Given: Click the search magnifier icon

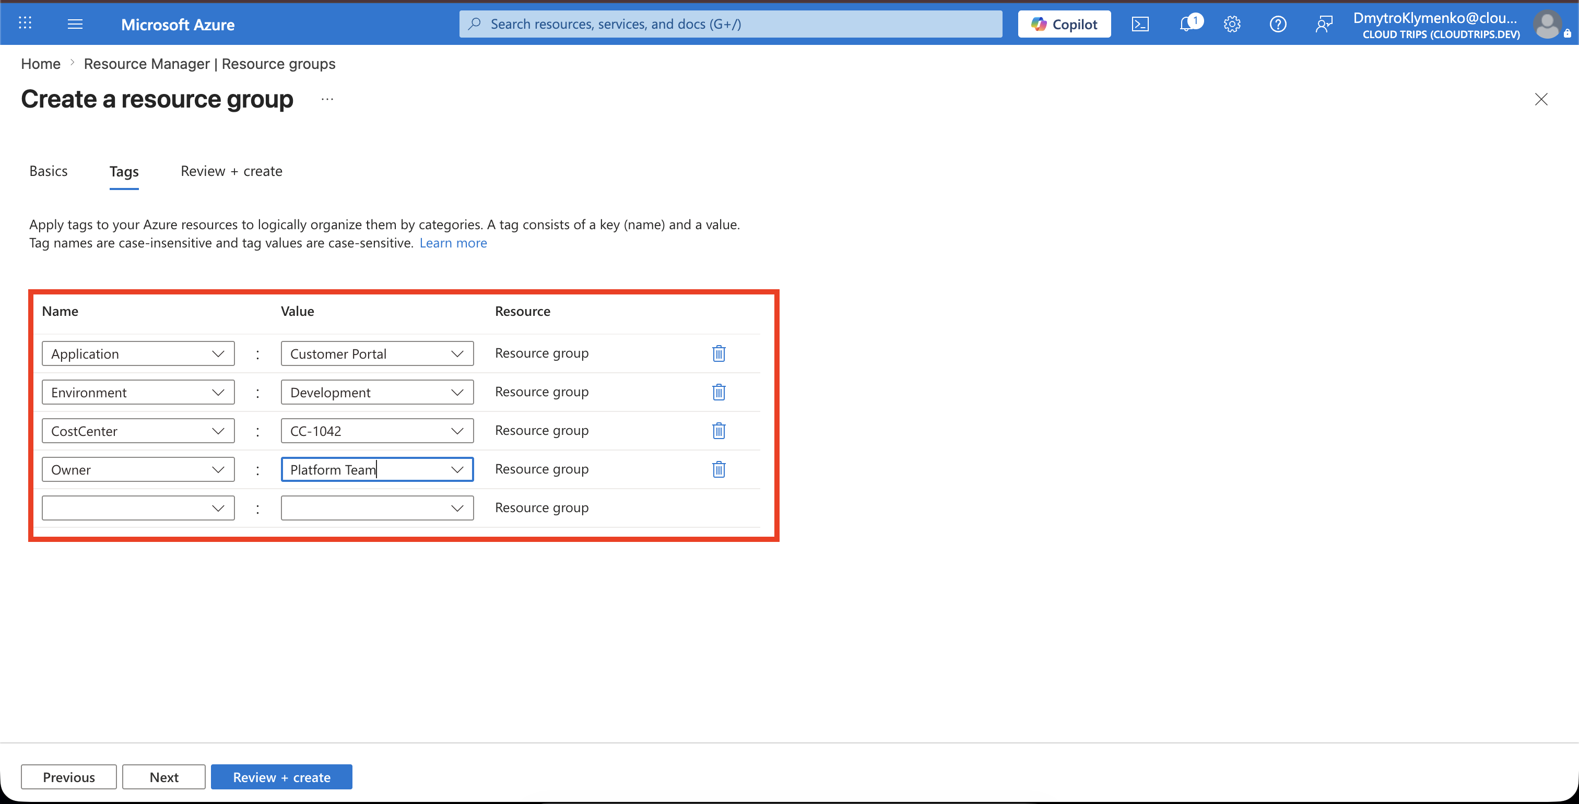Looking at the screenshot, I should tap(475, 24).
